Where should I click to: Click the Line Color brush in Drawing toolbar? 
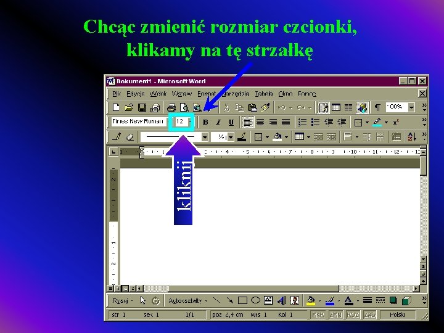[x=330, y=300]
